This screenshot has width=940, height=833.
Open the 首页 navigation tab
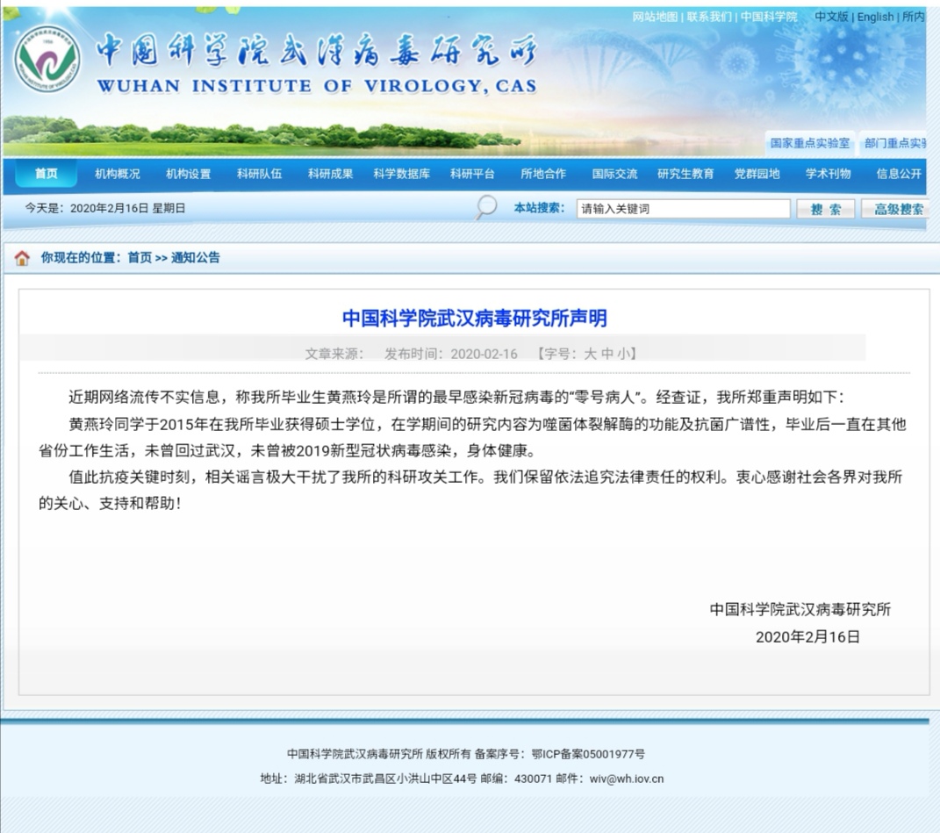(x=47, y=174)
